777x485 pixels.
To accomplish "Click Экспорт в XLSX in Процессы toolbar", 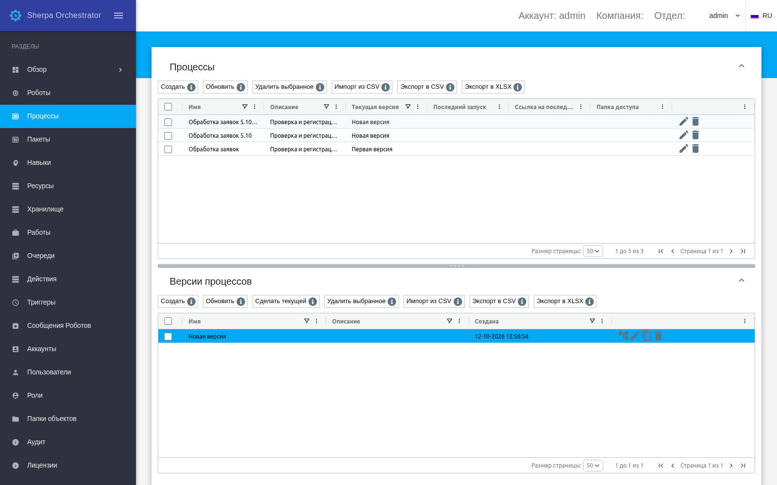I will point(493,87).
